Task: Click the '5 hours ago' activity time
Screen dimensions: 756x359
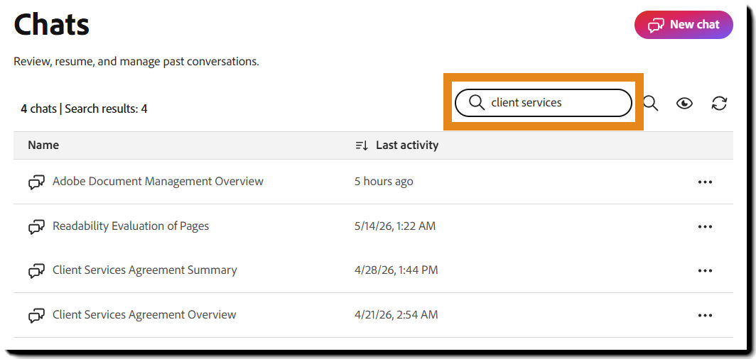Action: tap(384, 182)
